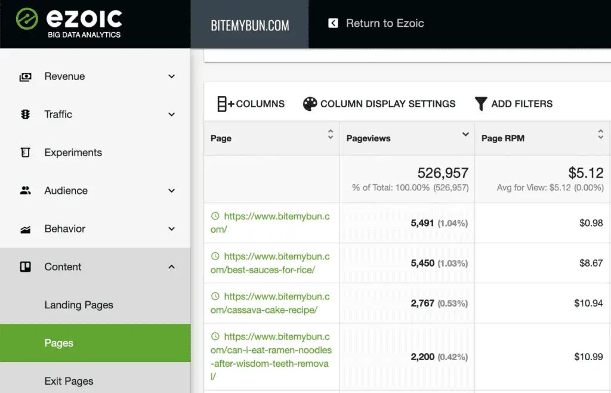Expand the Revenue menu chevron
Screen dimensions: 611x393
(x=171, y=76)
